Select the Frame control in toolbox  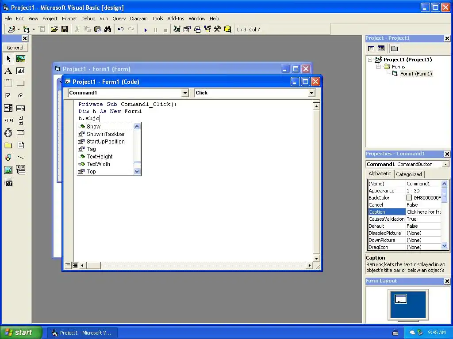pyautogui.click(x=8, y=83)
